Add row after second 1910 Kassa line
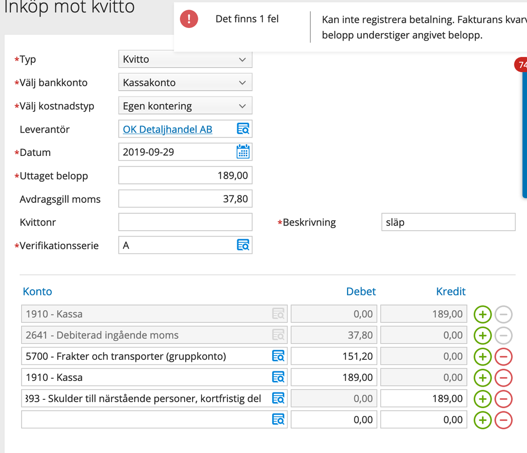This screenshot has width=527, height=453. tap(483, 378)
